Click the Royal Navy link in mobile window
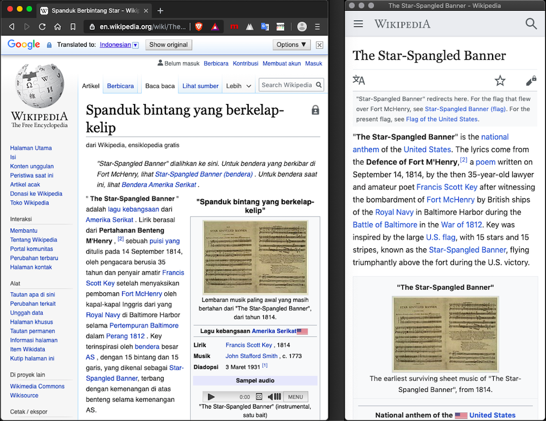 395,212
